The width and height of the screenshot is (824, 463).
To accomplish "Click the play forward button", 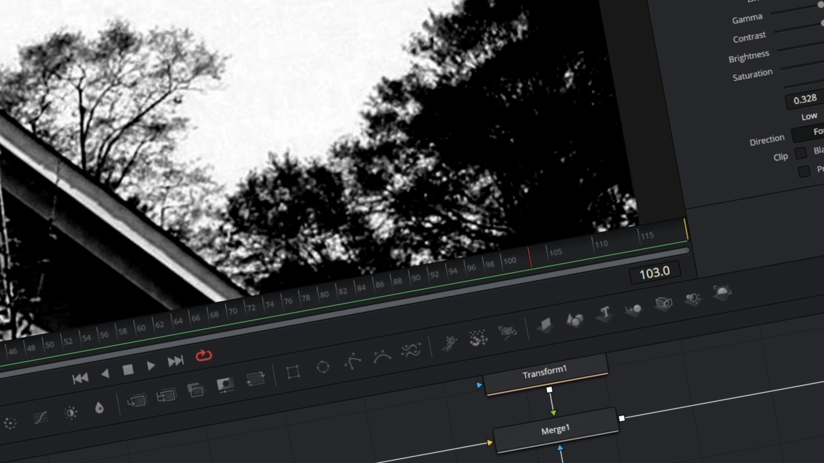I will click(x=151, y=366).
